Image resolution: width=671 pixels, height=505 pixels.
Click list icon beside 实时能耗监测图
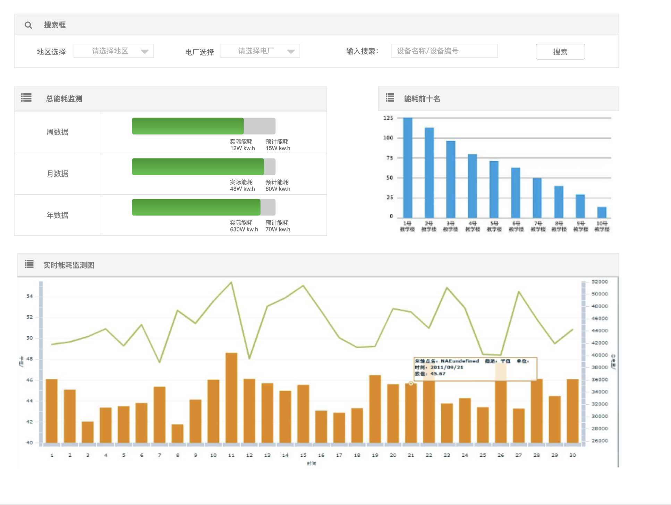[29, 264]
